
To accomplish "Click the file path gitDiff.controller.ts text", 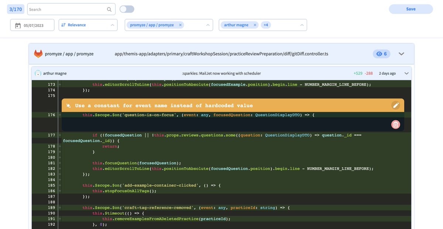I will [221, 54].
